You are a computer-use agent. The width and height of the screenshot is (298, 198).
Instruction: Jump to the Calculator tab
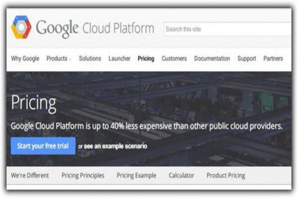click(x=181, y=175)
